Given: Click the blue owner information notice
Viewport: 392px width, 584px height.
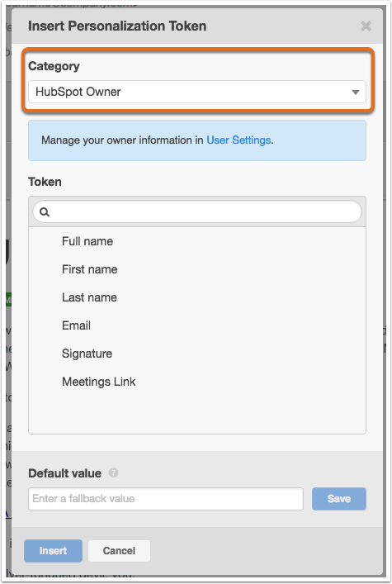Looking at the screenshot, I should point(197,140).
